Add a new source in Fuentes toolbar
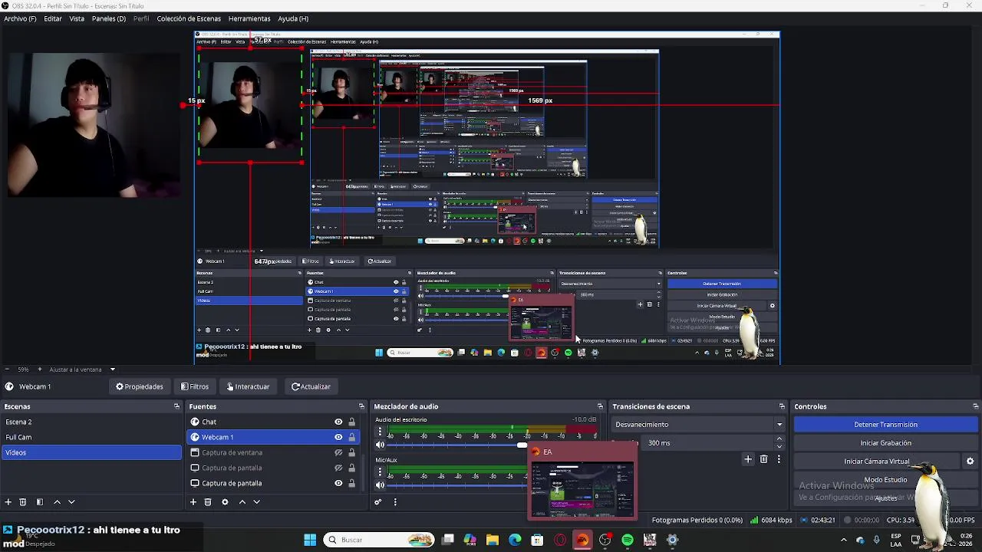 click(x=193, y=502)
